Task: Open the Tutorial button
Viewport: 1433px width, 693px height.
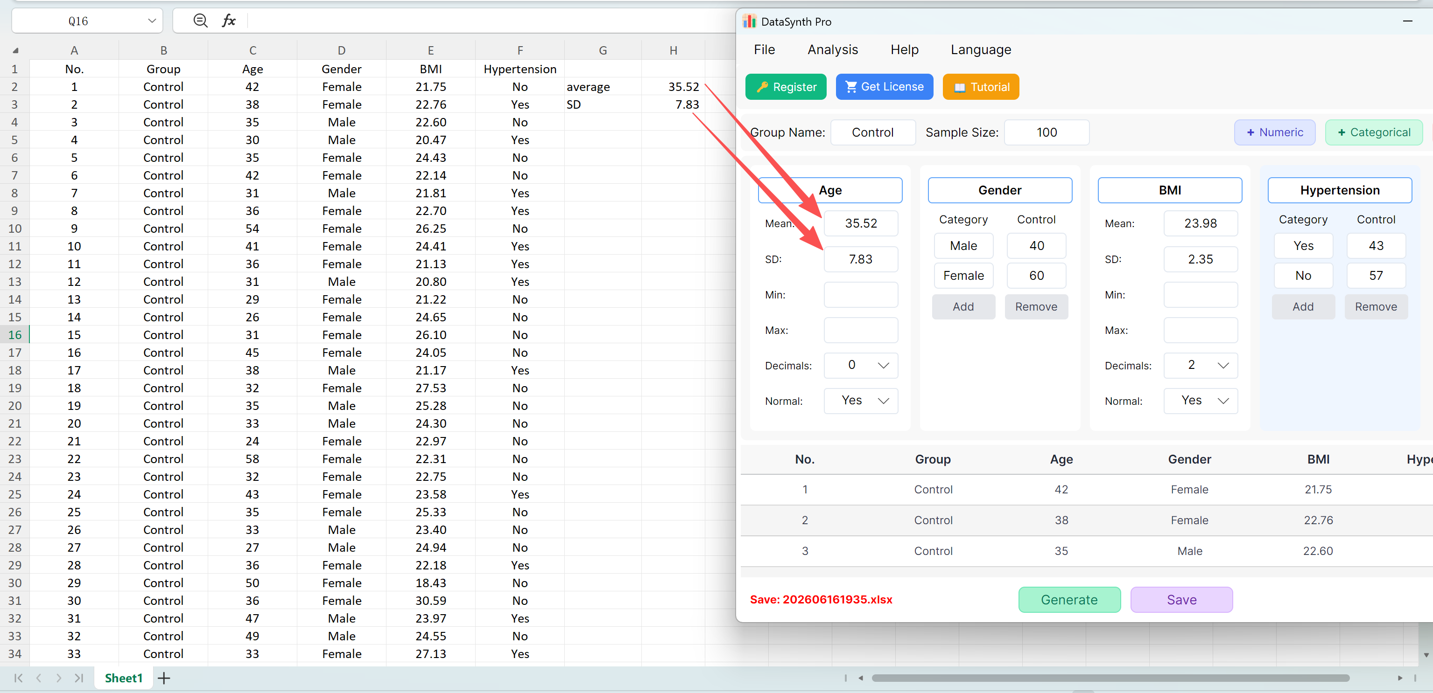Action: [981, 87]
